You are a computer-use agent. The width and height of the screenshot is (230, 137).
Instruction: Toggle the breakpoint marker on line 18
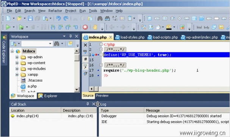[98, 76]
